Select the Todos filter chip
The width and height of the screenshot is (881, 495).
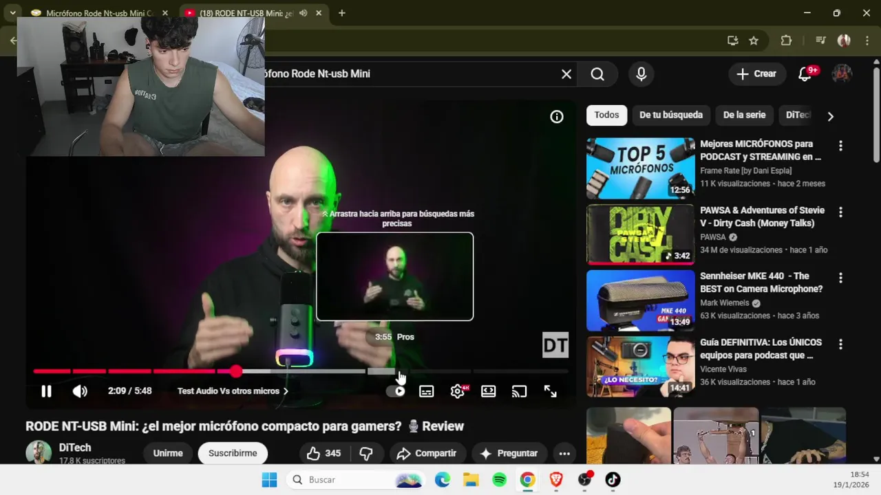pos(606,115)
